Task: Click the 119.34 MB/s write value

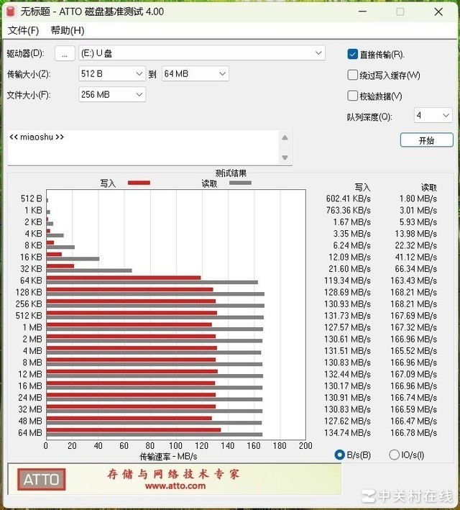Action: [x=348, y=281]
